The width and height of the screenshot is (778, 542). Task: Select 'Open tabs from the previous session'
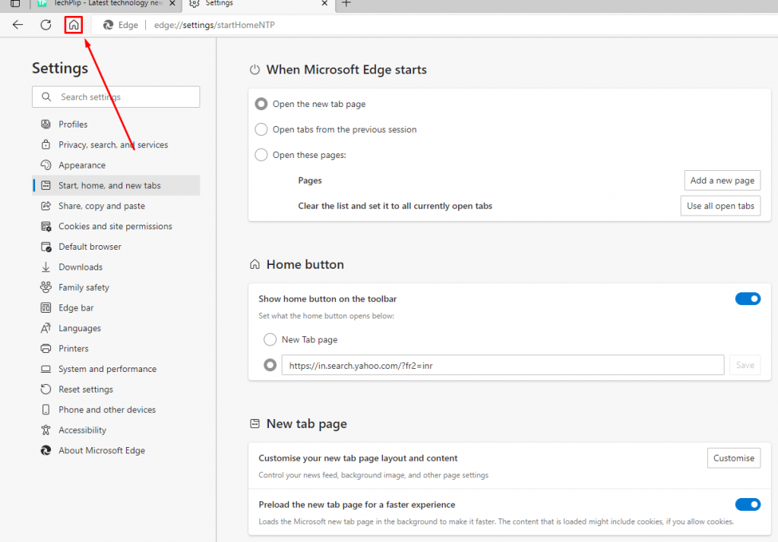click(261, 129)
